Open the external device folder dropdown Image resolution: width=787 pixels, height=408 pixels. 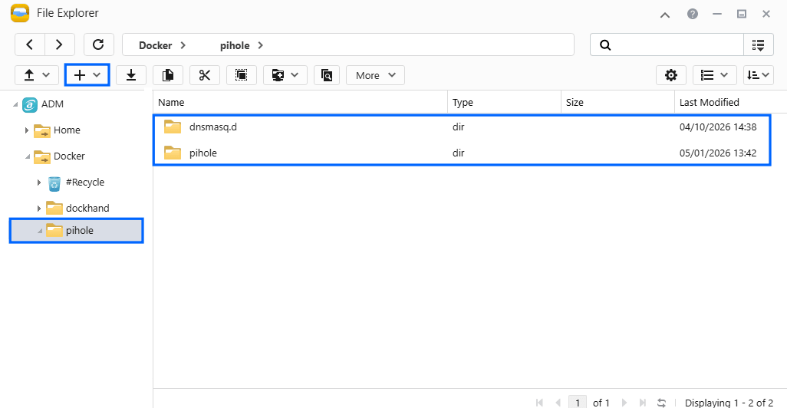tap(285, 75)
